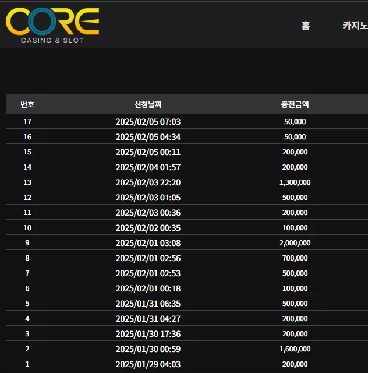This screenshot has width=368, height=373.
Task: Click amount 500,000 in row 5
Action: point(295,304)
